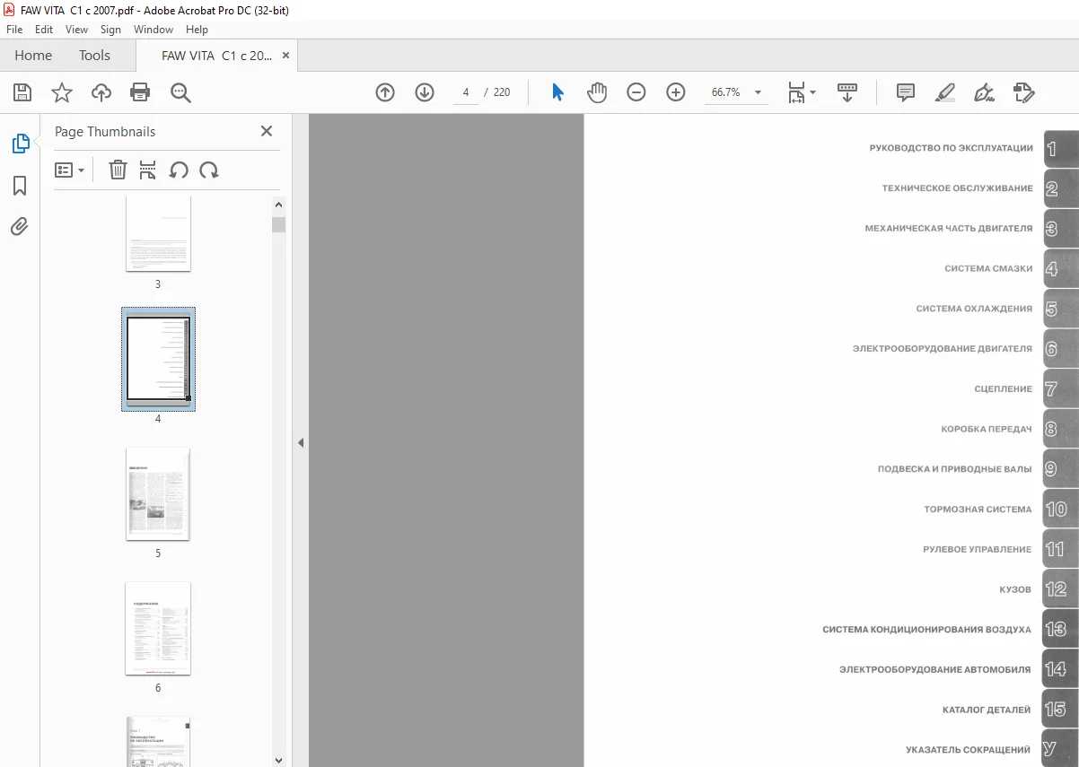The image size is (1079, 767).
Task: Open thumbnails options dropdown menu
Action: click(70, 170)
